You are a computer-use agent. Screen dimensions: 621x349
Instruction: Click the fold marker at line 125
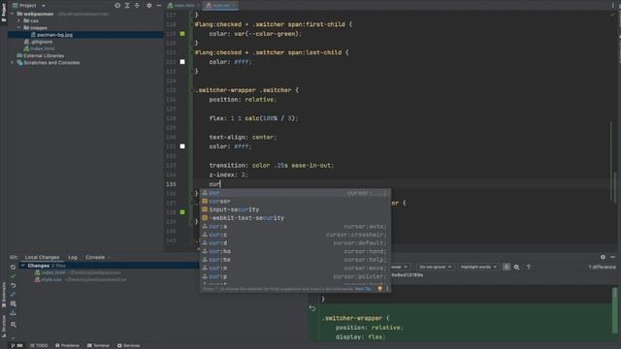[x=193, y=90]
